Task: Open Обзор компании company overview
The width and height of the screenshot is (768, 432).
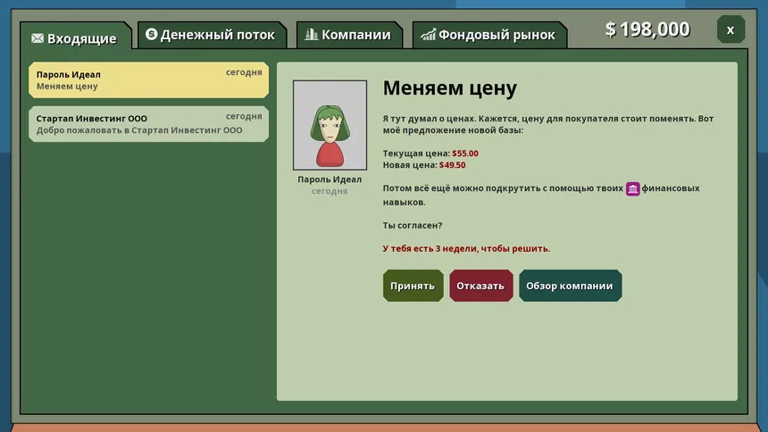Action: 570,286
